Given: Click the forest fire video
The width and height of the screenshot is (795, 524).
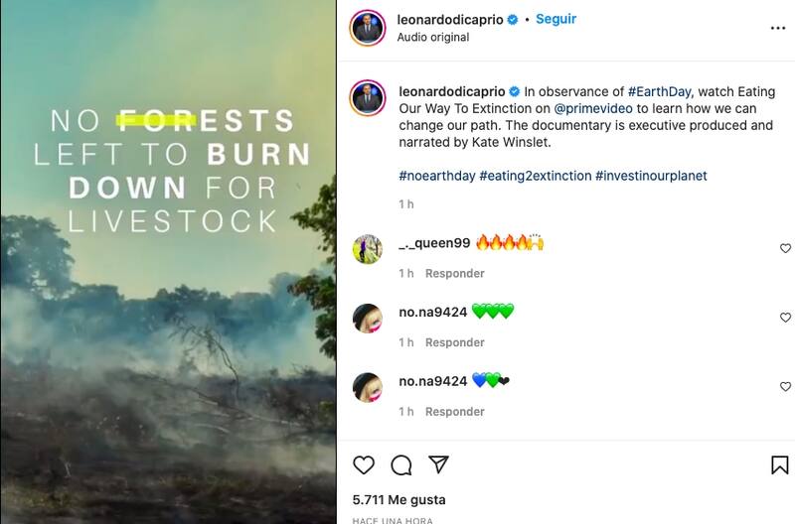Looking at the screenshot, I should pyautogui.click(x=168, y=298).
